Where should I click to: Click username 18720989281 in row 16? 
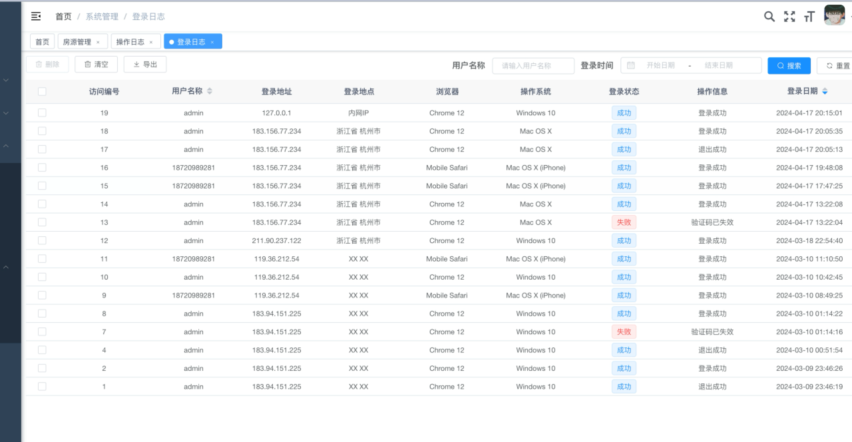click(193, 167)
